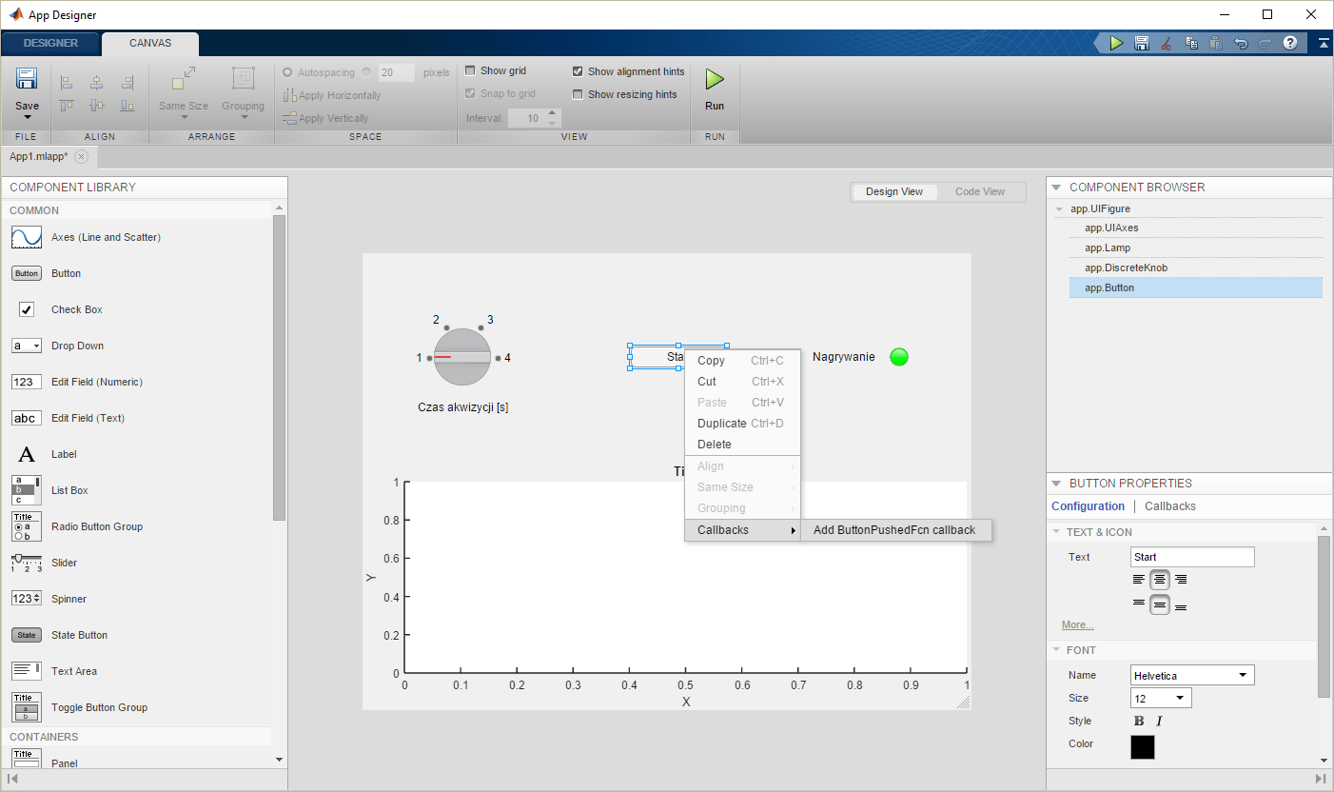This screenshot has width=1334, height=792.
Task: Choose Add ButtonPushedFcn callback from the menu
Action: (895, 529)
